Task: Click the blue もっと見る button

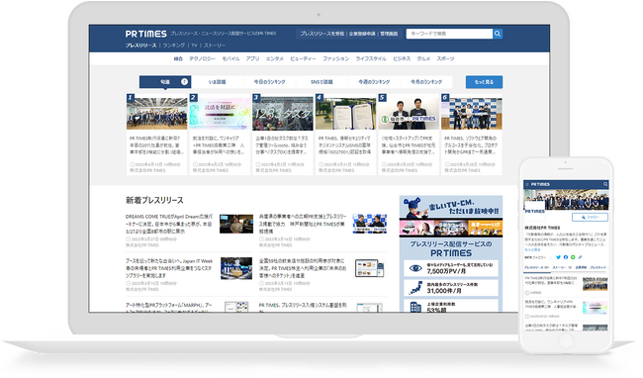Action: point(484,82)
